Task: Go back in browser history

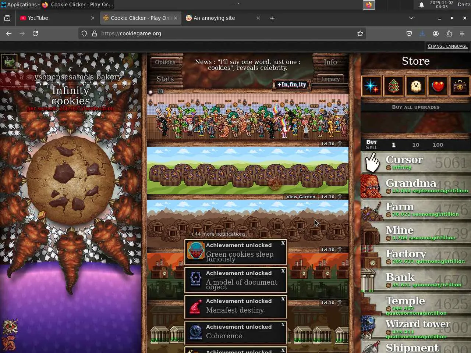Action: point(9,33)
